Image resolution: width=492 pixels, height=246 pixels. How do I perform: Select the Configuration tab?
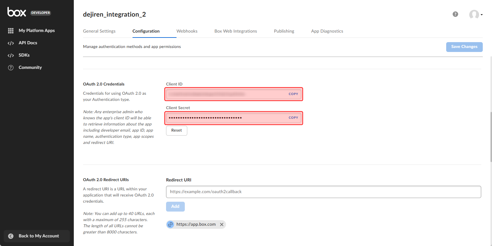(x=146, y=31)
